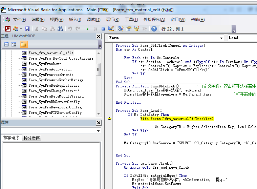This screenshot has width=257, height=189.
Task: Open the 帮助(H) menu
Action: [x=198, y=20]
